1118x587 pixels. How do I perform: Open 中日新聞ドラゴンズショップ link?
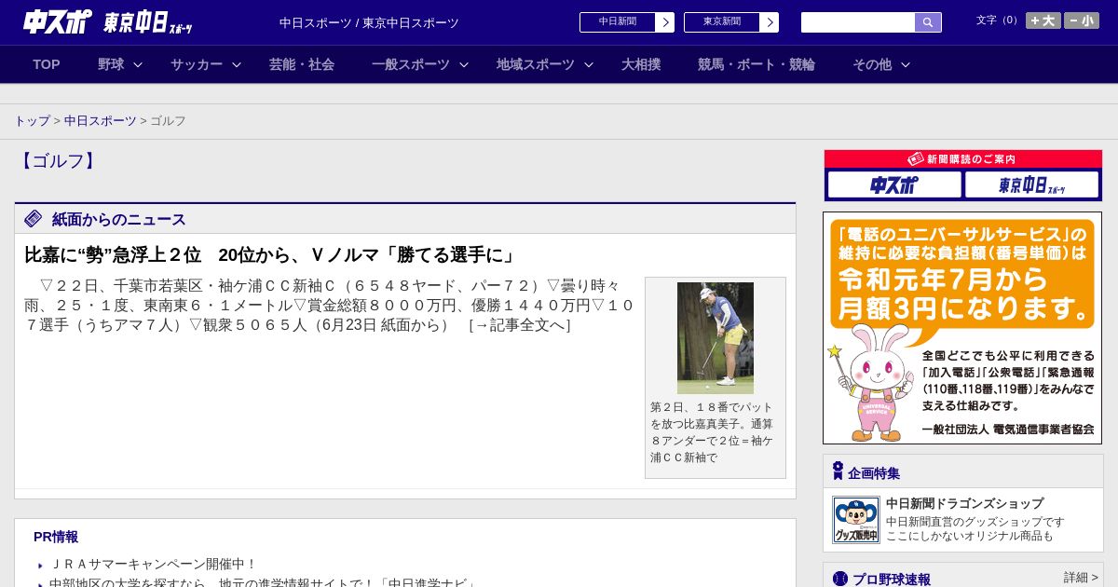coord(964,503)
